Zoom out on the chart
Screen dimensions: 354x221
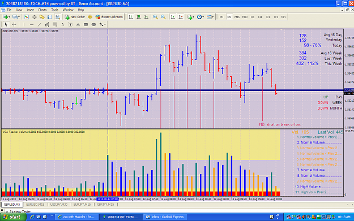163,17
